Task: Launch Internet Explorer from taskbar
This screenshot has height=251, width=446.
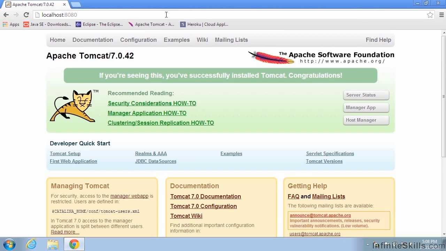Action: 31,244
